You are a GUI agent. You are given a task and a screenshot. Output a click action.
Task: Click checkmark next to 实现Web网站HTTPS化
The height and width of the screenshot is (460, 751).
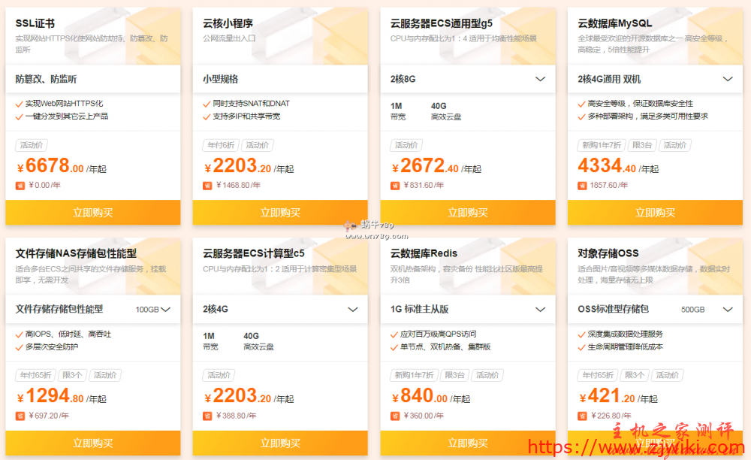pyautogui.click(x=20, y=104)
